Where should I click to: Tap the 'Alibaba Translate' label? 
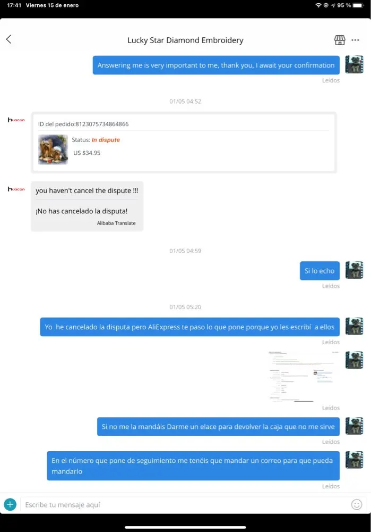[116, 223]
